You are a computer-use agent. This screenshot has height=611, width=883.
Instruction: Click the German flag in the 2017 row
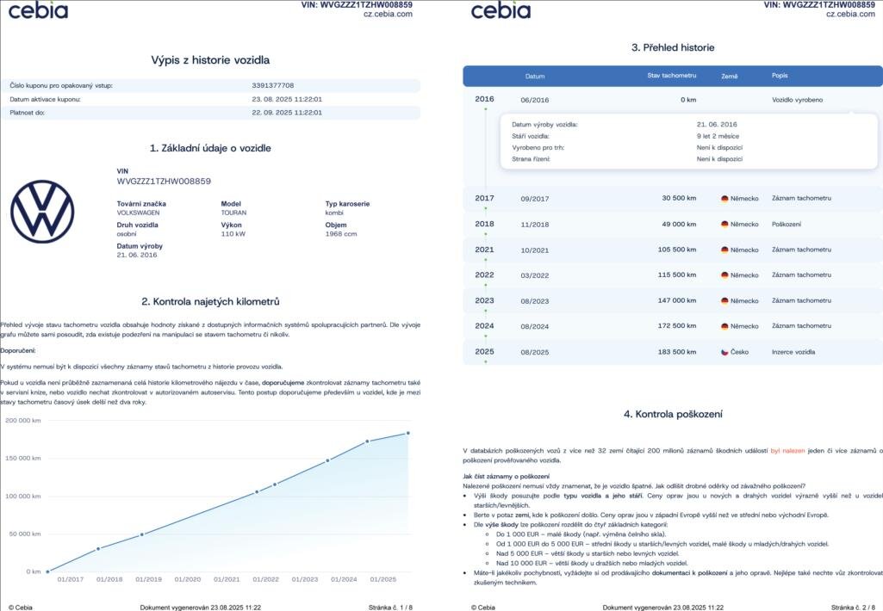(724, 199)
